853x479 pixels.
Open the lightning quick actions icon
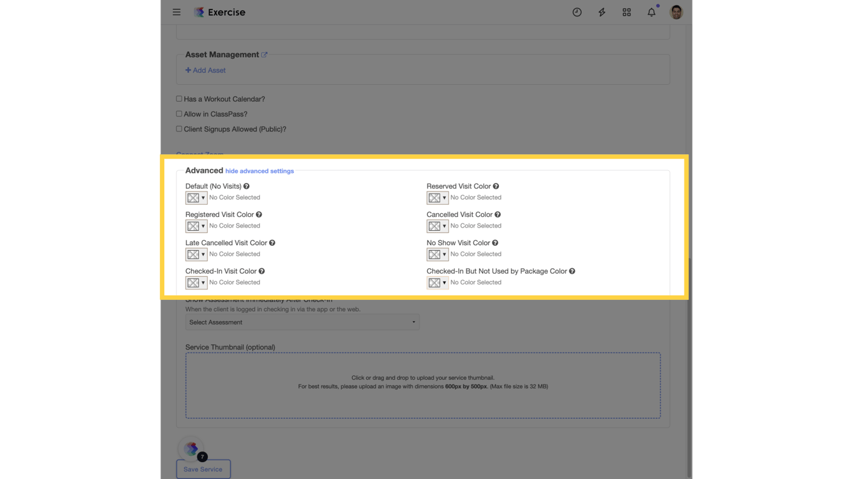point(601,12)
